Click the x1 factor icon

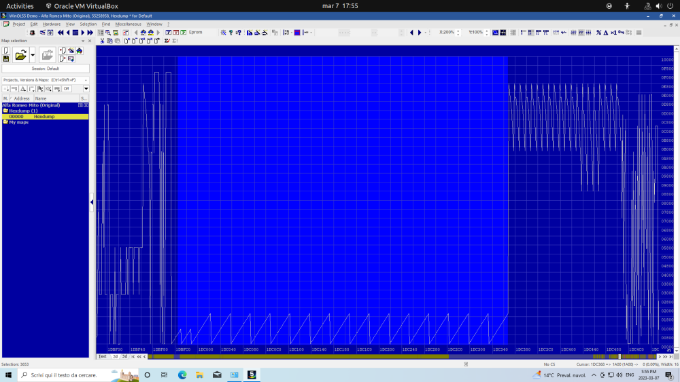pos(613,33)
